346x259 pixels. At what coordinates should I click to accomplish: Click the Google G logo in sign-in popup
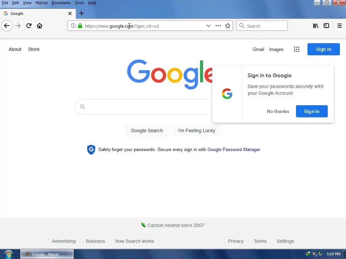227,94
